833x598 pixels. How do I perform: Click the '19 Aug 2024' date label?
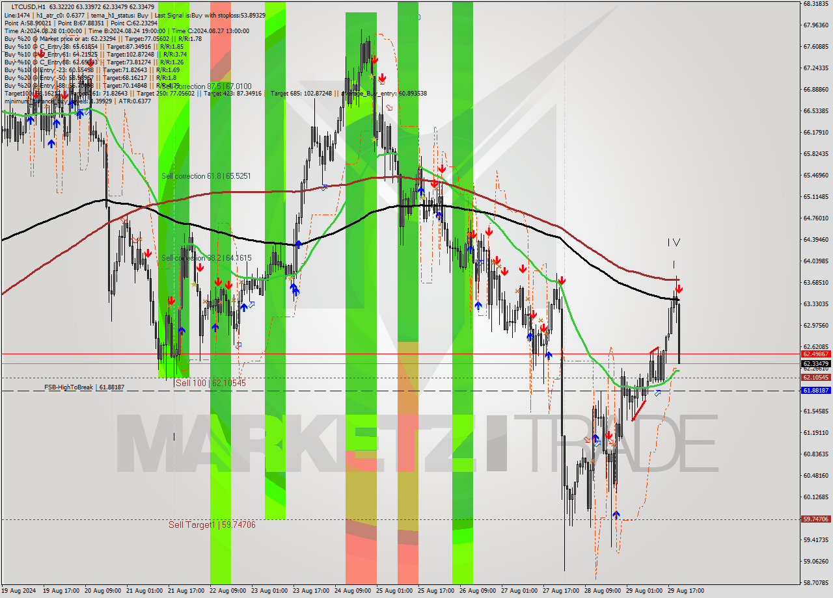[x=19, y=591]
